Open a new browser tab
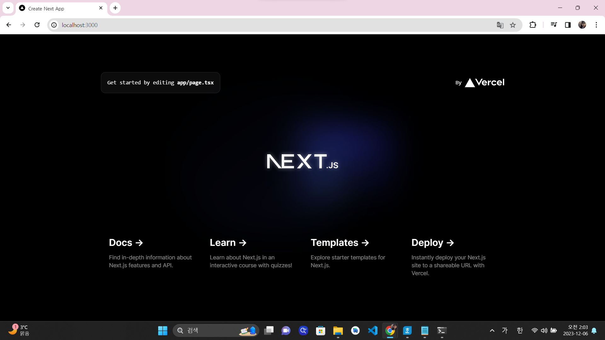This screenshot has width=605, height=340. coord(115,8)
